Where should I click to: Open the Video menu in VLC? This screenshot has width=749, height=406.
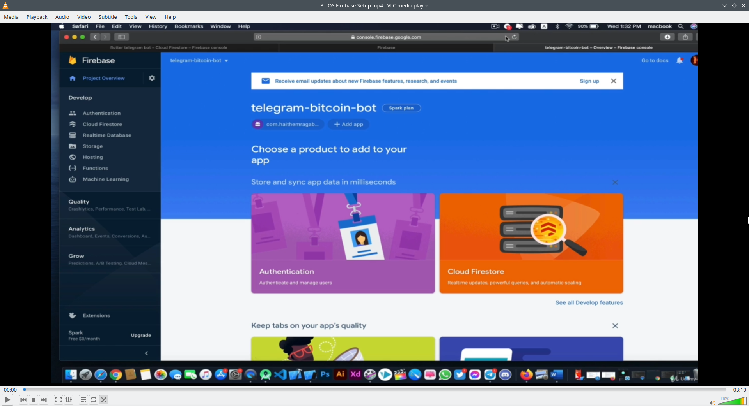click(x=84, y=17)
